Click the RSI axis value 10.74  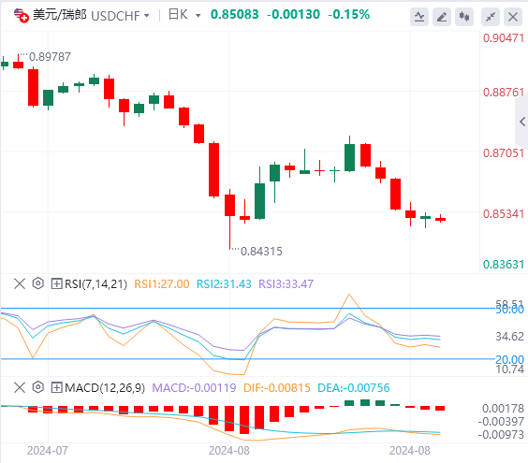click(510, 369)
